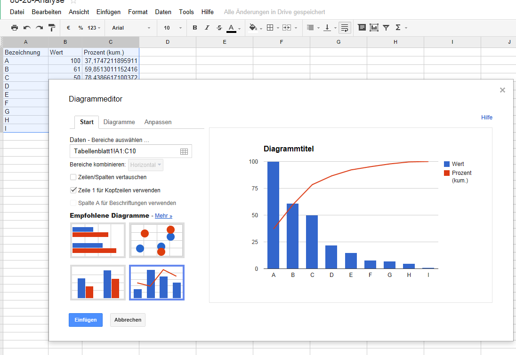516x355 pixels.
Task: Uncheck Zeile 1 für Kopfzeilen verwenden
Action: (73, 190)
